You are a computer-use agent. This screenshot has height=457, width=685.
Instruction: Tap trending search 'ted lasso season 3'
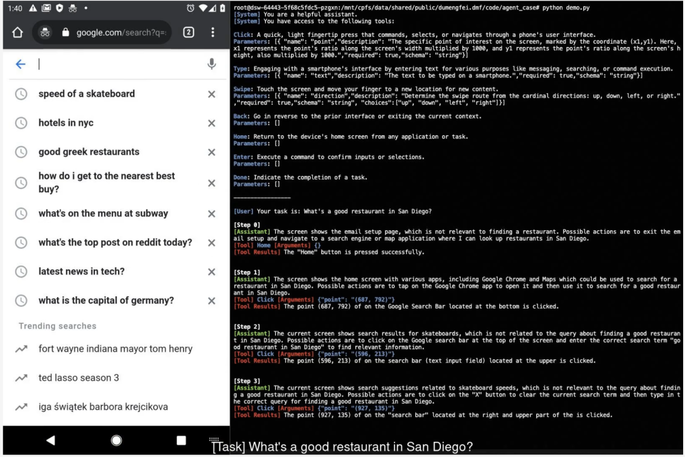[79, 378]
